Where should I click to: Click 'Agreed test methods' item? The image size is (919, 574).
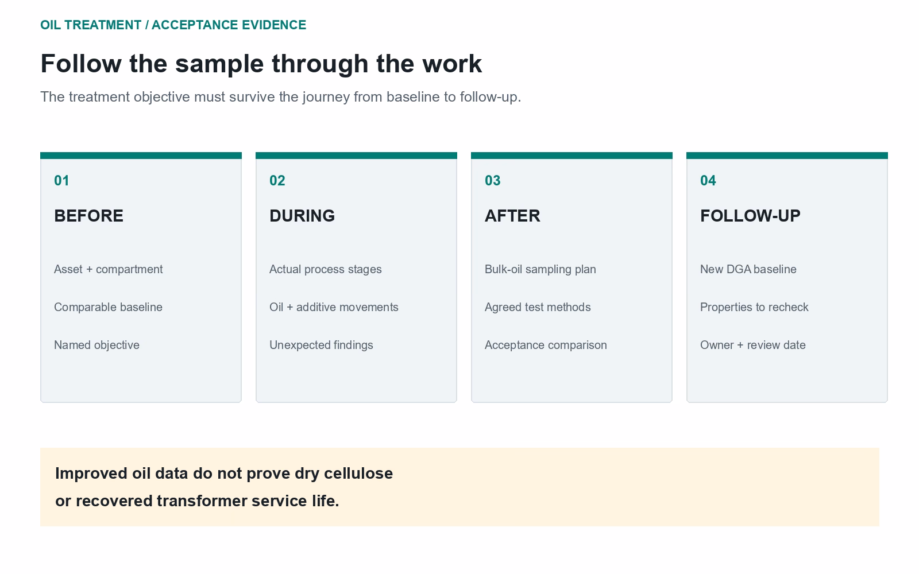coord(538,307)
